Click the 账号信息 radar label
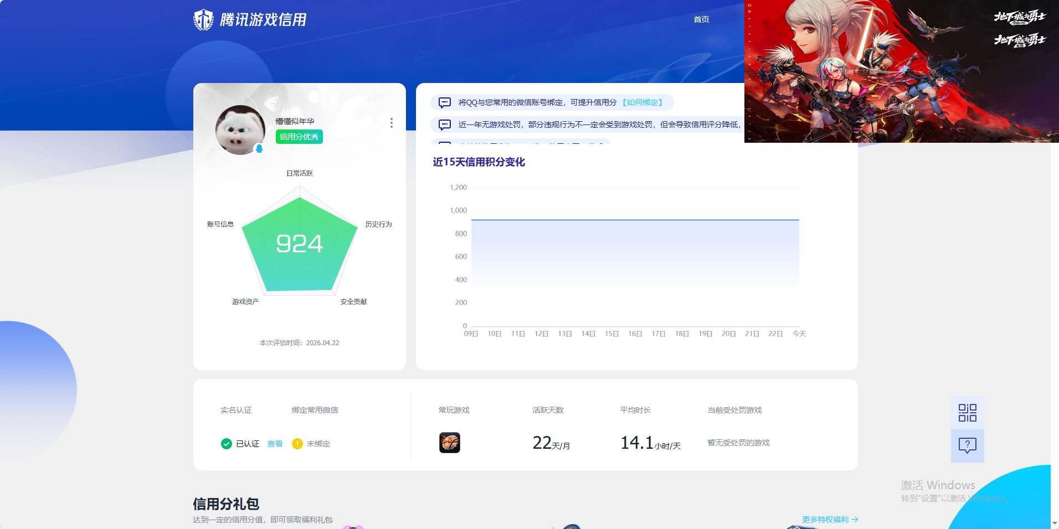The image size is (1059, 529). coord(220,224)
